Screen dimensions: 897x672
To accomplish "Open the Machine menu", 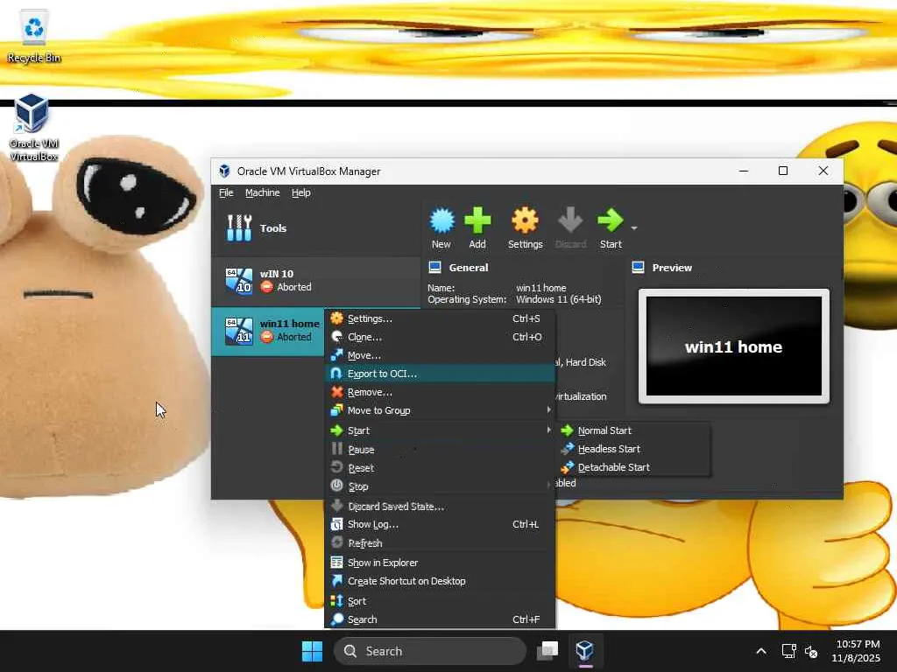I will (263, 192).
